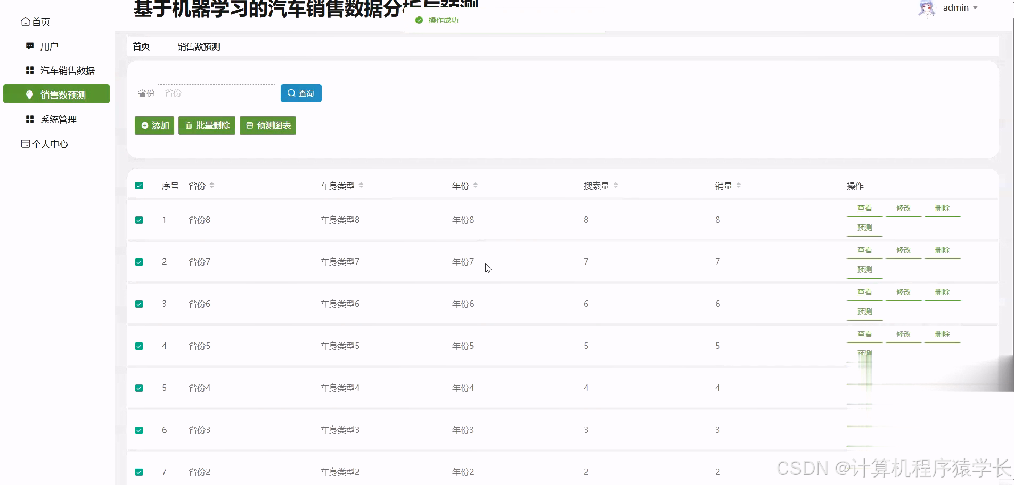Click inside the 省份 search input field
1014x485 pixels.
tap(216, 93)
